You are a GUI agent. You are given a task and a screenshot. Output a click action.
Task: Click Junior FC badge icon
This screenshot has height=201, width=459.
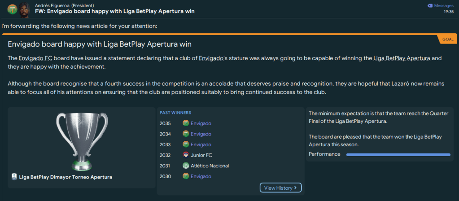(x=186, y=155)
